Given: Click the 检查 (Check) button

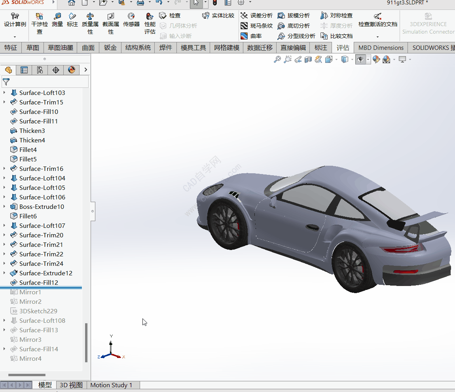Looking at the screenshot, I should [x=170, y=15].
